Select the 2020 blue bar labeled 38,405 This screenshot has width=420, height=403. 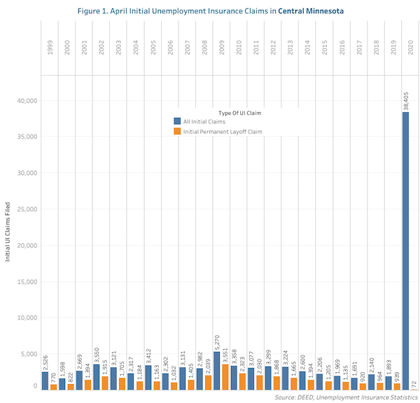click(405, 250)
